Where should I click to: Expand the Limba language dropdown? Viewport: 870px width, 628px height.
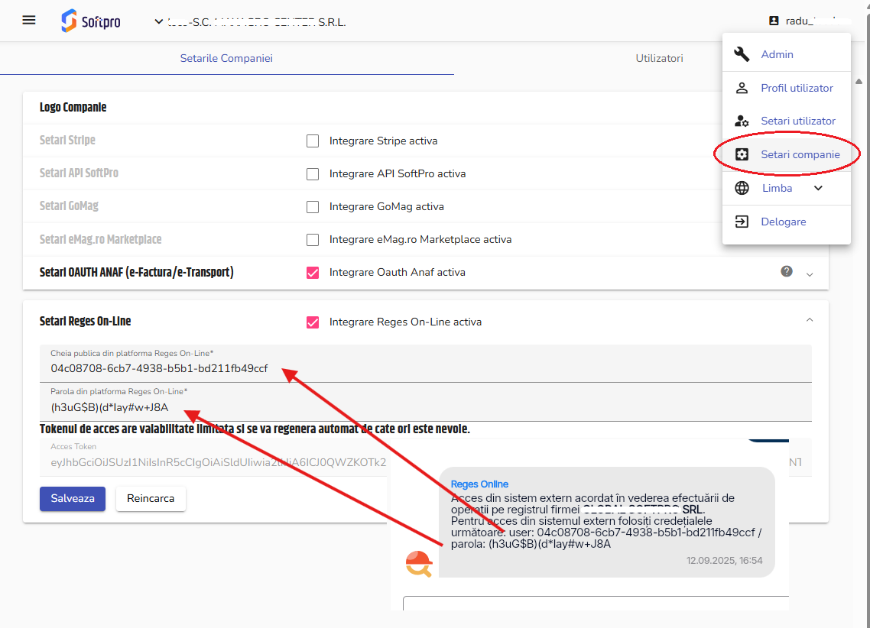point(818,187)
